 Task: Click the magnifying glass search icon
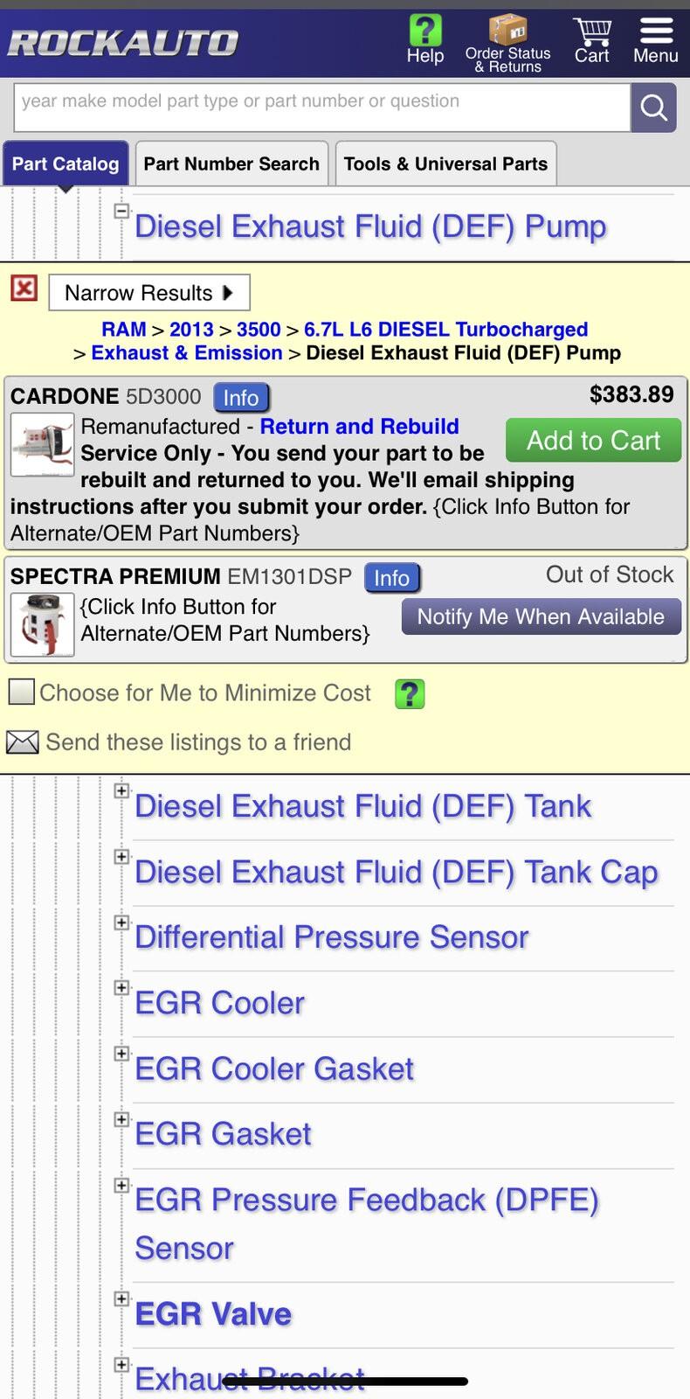click(653, 108)
